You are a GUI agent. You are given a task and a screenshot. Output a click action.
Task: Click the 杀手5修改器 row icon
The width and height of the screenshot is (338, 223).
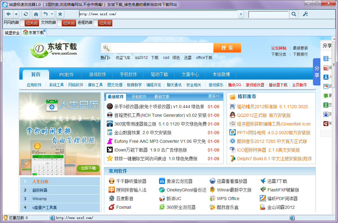110,107
